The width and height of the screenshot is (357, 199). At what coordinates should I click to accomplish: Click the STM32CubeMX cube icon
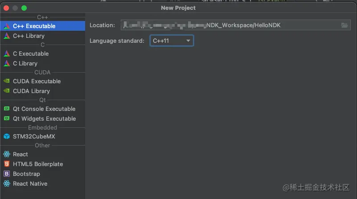(x=7, y=136)
